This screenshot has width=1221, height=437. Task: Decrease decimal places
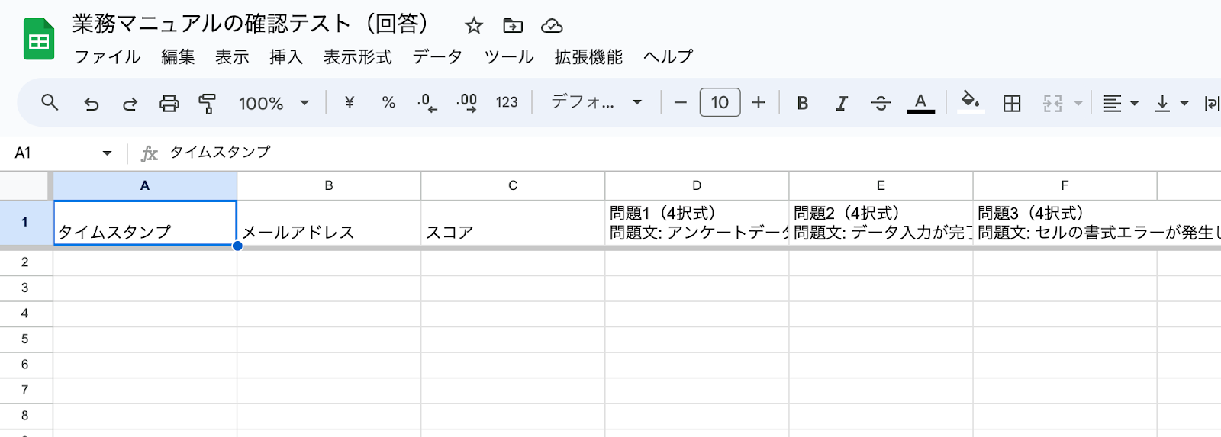(427, 102)
